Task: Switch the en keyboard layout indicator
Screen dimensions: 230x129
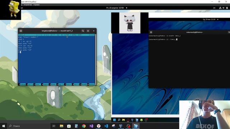Action: click(214, 8)
